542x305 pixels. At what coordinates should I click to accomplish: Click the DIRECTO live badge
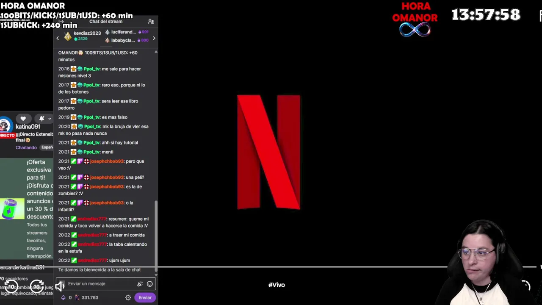coord(7,135)
